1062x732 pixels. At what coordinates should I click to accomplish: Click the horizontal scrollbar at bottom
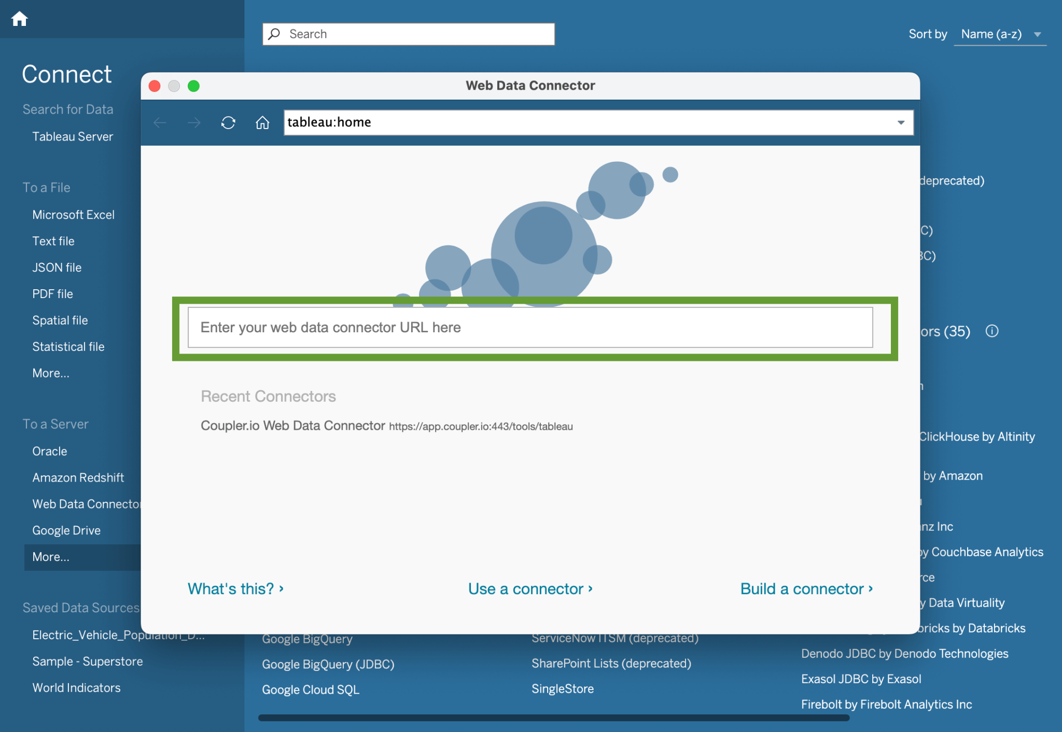(x=553, y=718)
